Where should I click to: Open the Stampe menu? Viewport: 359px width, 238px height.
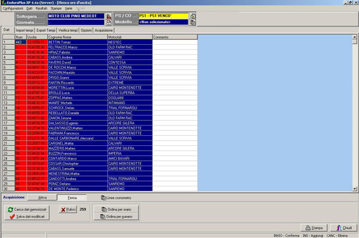[x=56, y=8]
